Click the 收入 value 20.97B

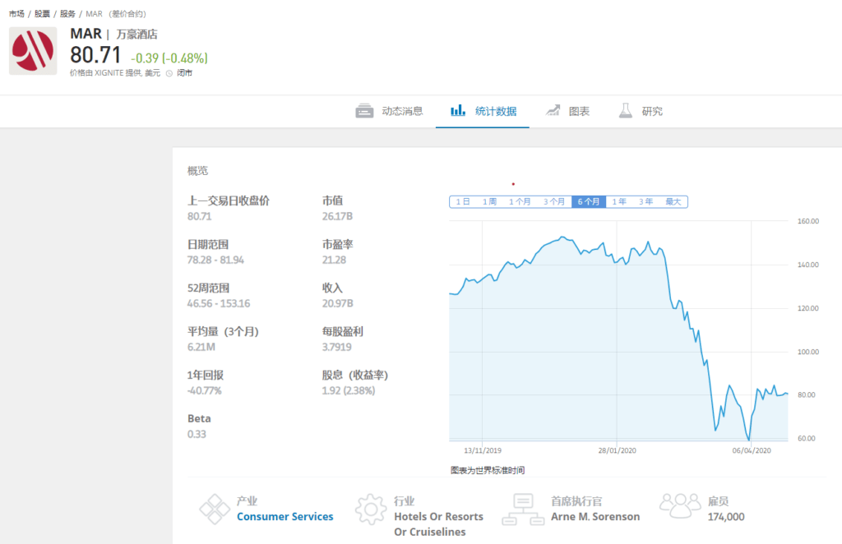coord(338,303)
